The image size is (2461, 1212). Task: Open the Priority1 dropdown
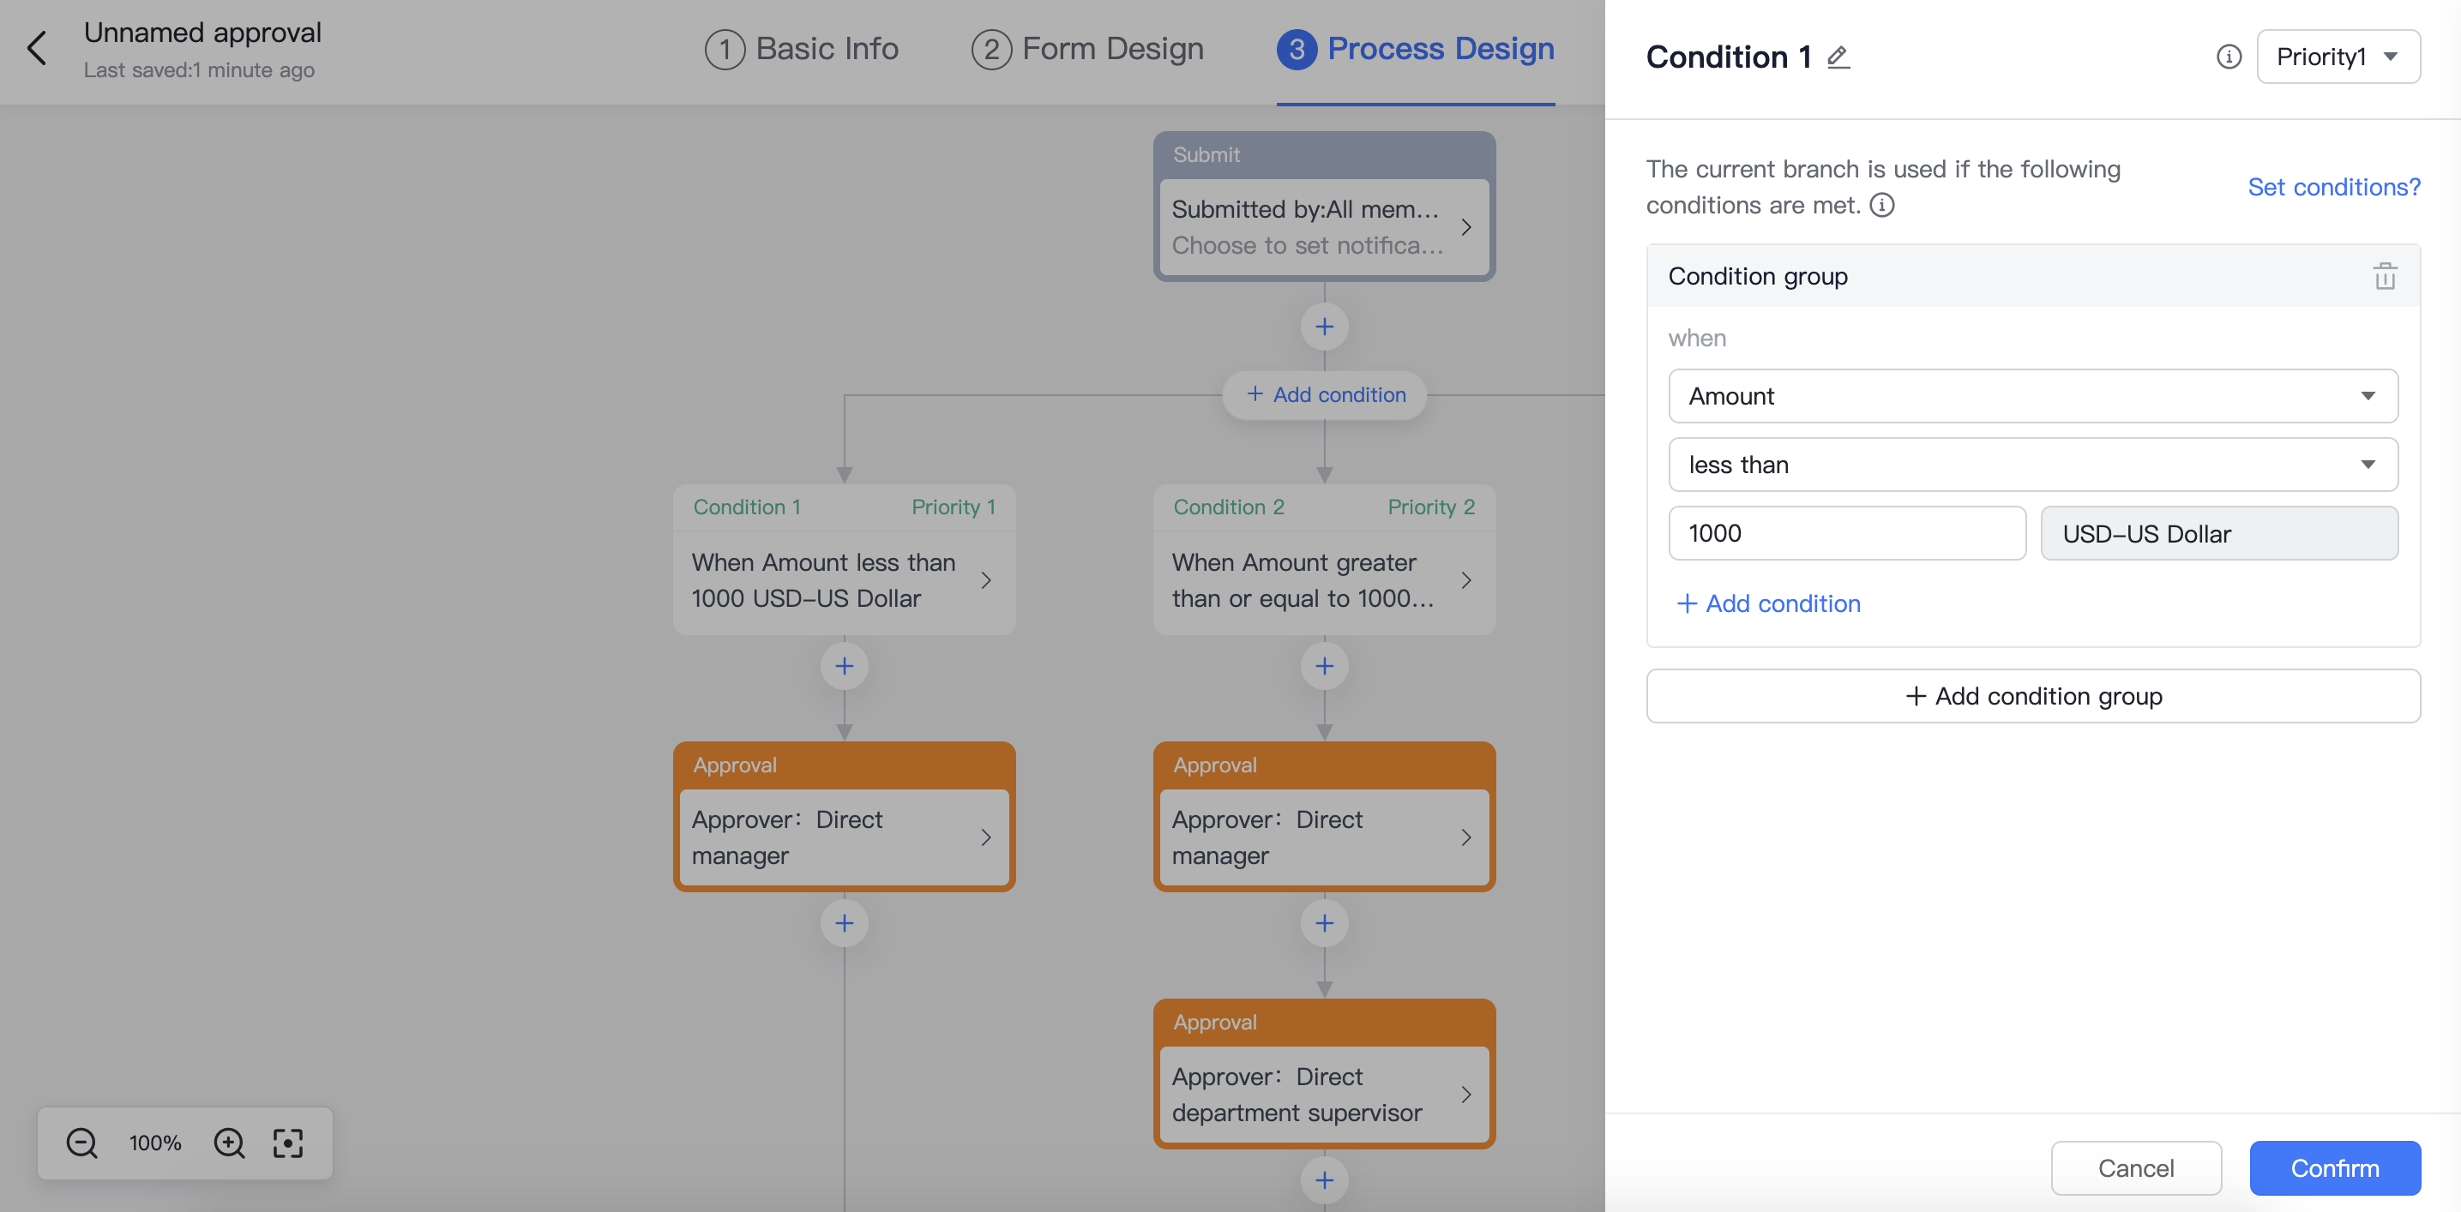(2338, 57)
